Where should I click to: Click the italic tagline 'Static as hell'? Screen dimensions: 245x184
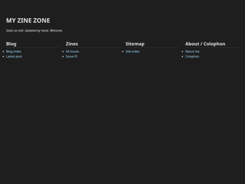click(34, 30)
